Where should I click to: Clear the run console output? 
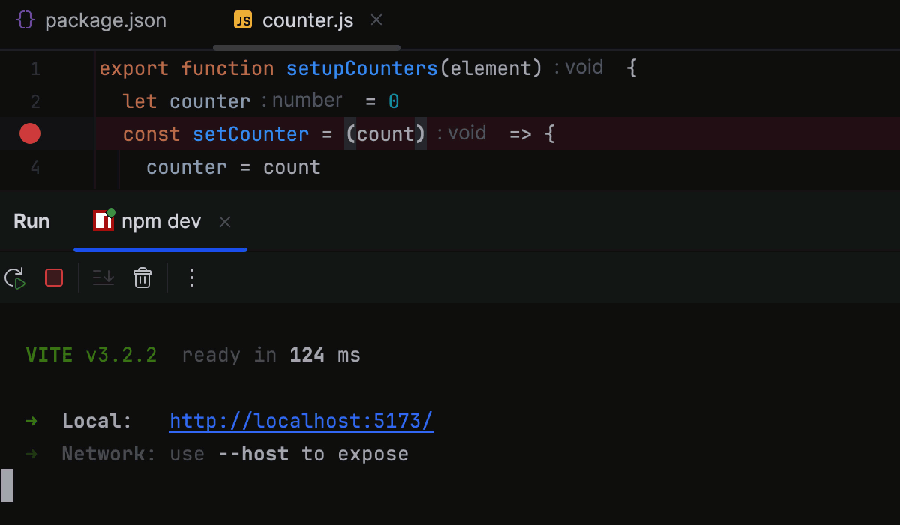point(142,277)
